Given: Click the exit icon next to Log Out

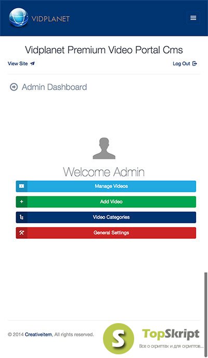Looking at the screenshot, I should [x=194, y=64].
